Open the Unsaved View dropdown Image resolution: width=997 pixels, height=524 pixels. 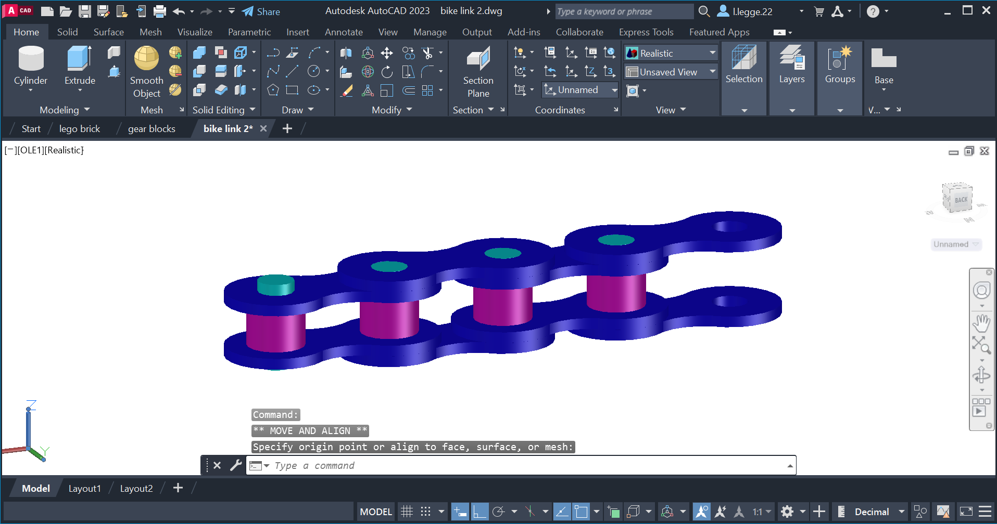click(671, 72)
